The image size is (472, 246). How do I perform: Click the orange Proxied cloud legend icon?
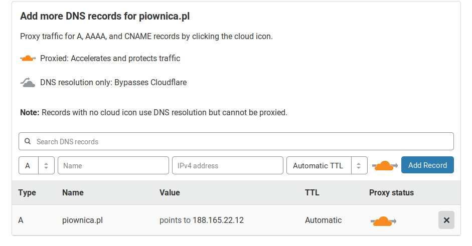point(28,59)
